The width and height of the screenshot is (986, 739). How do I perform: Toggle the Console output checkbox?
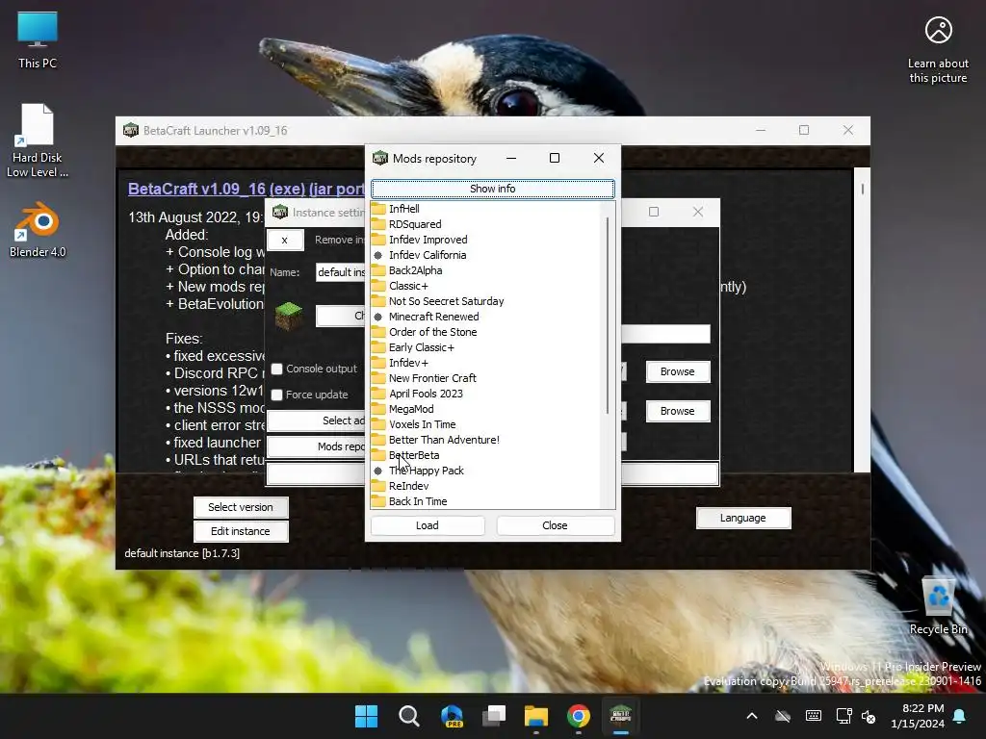pyautogui.click(x=276, y=369)
